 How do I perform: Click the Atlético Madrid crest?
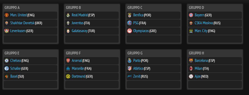click(x=130, y=68)
